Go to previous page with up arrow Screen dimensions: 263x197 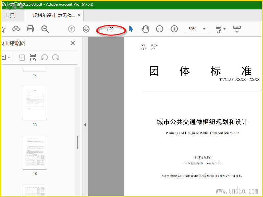coord(72,29)
